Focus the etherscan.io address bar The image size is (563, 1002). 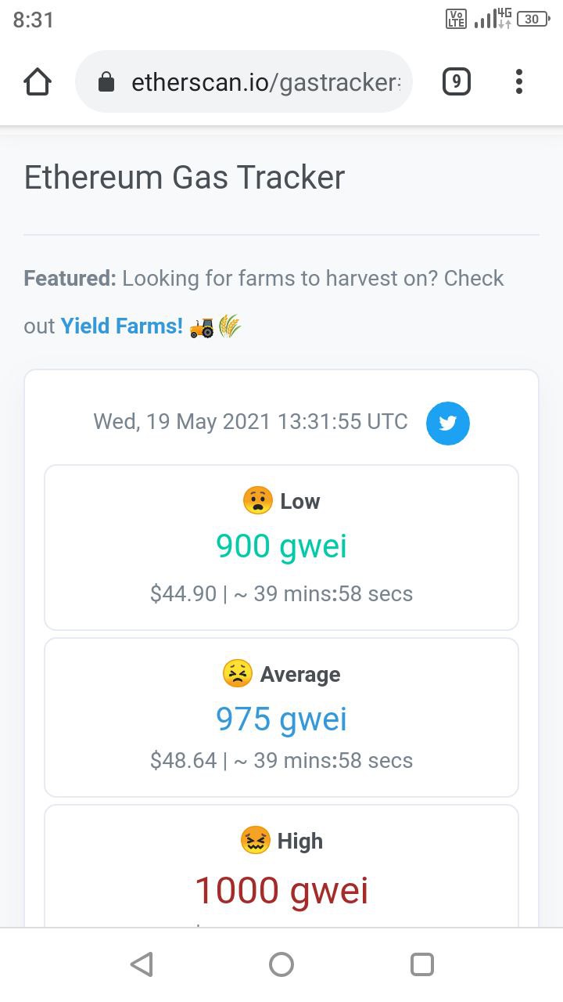pyautogui.click(x=244, y=81)
